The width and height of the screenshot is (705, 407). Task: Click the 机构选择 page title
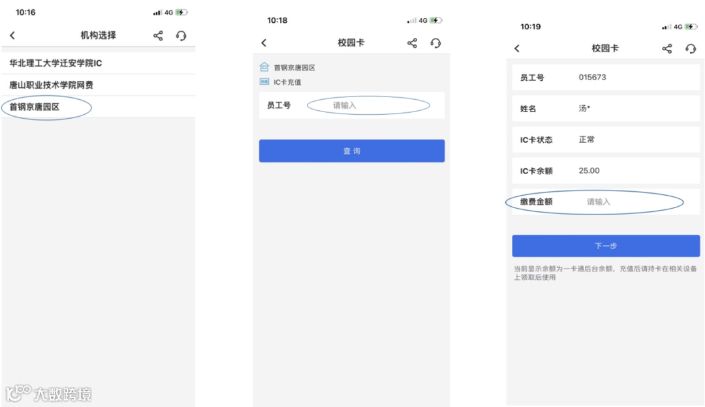[x=98, y=35]
